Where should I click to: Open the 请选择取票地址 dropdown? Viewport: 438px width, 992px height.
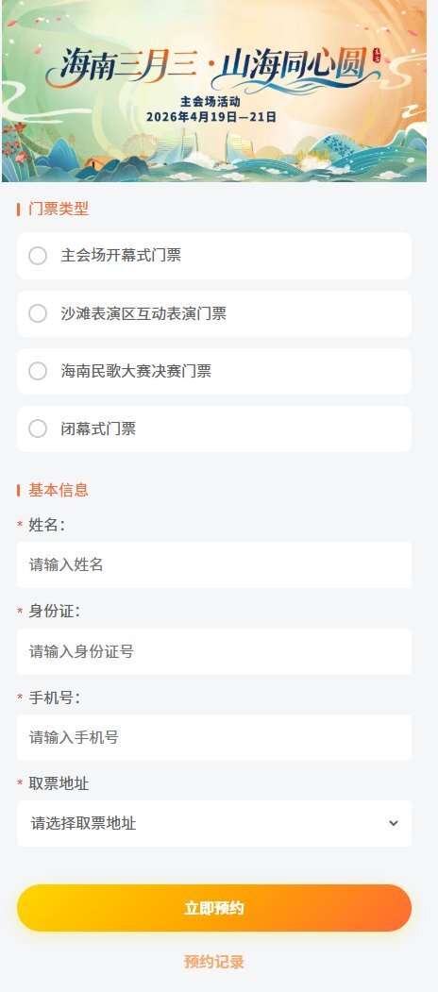tap(214, 824)
